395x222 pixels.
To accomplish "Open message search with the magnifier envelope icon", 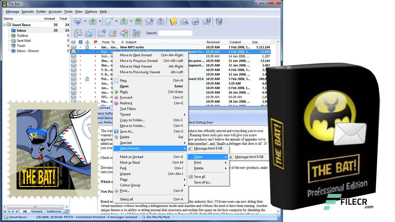I will 185,21.
